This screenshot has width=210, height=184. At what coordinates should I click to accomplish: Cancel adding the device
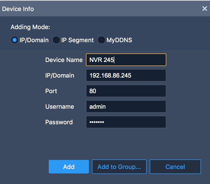coord(175,167)
